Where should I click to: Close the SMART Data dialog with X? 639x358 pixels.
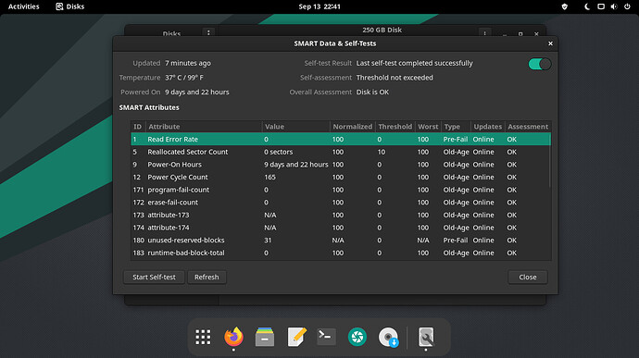(x=550, y=43)
